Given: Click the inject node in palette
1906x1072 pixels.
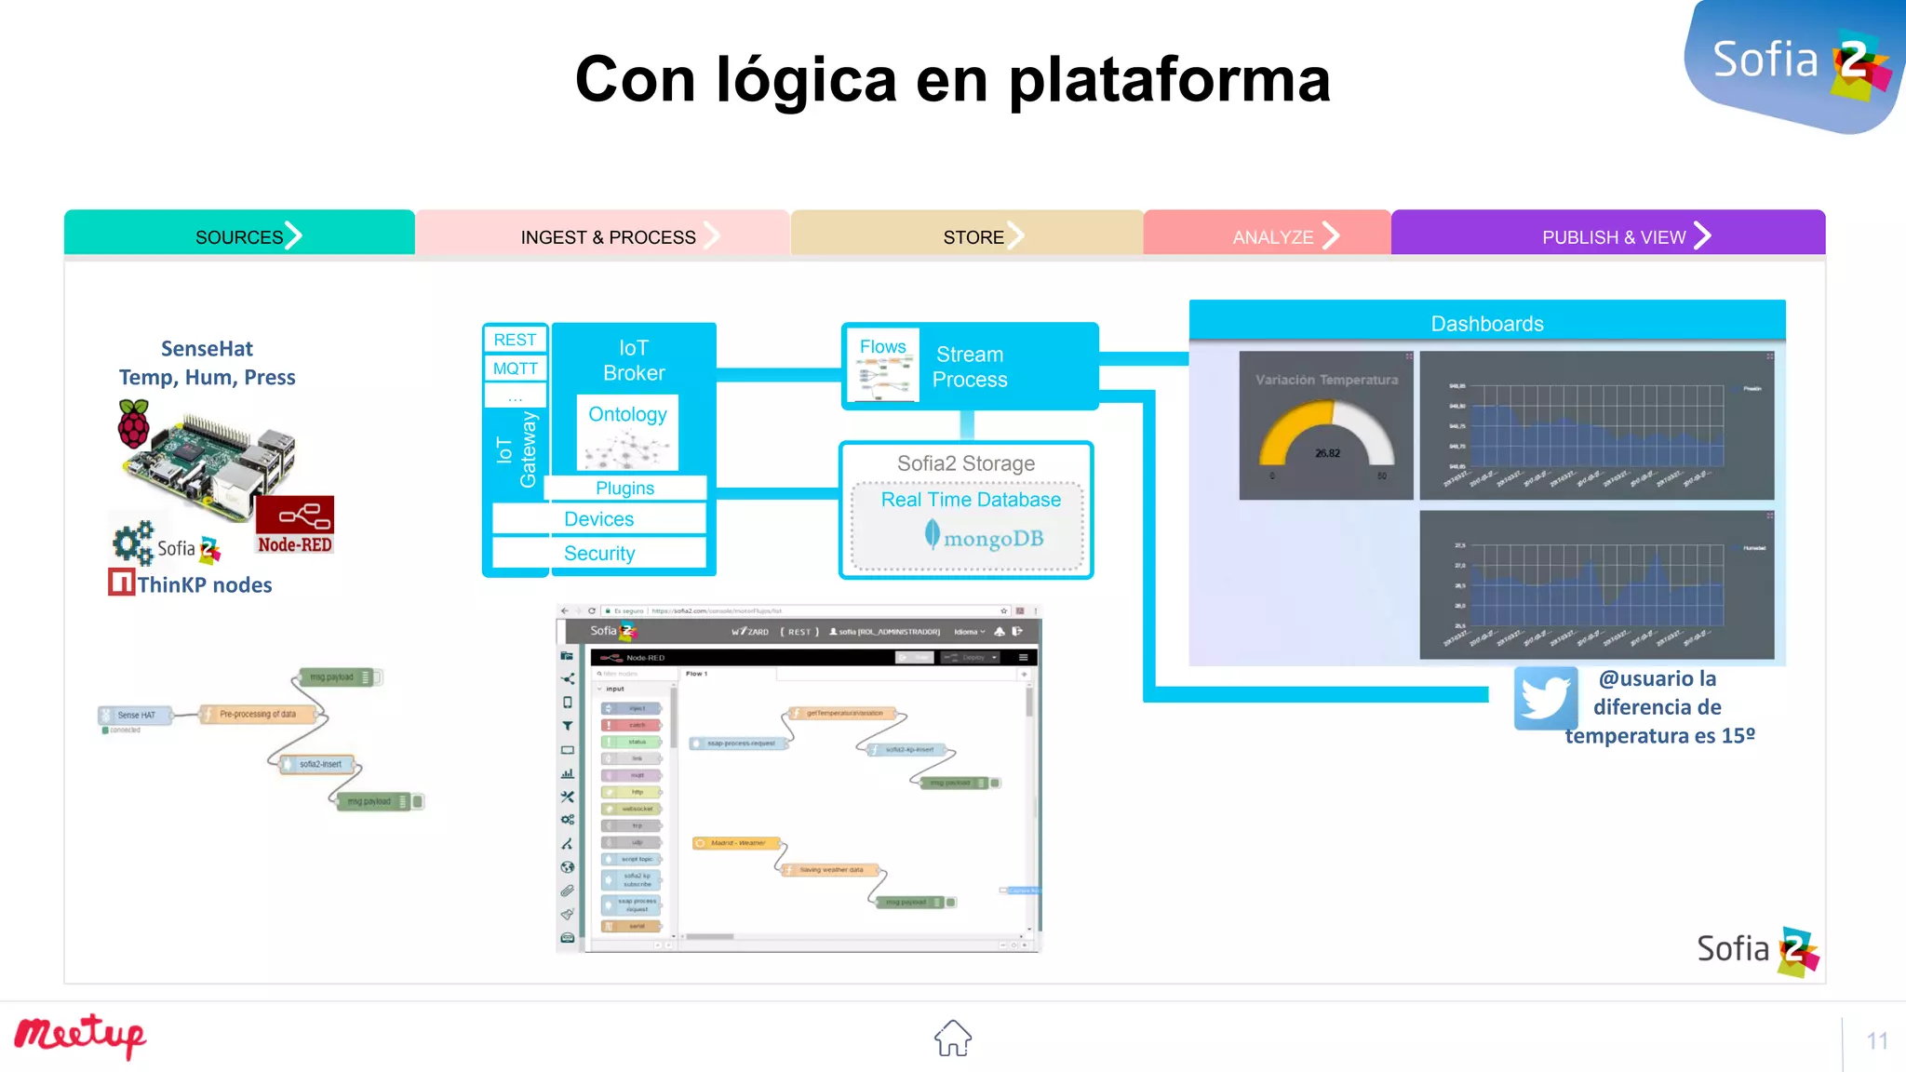Looking at the screenshot, I should (632, 708).
